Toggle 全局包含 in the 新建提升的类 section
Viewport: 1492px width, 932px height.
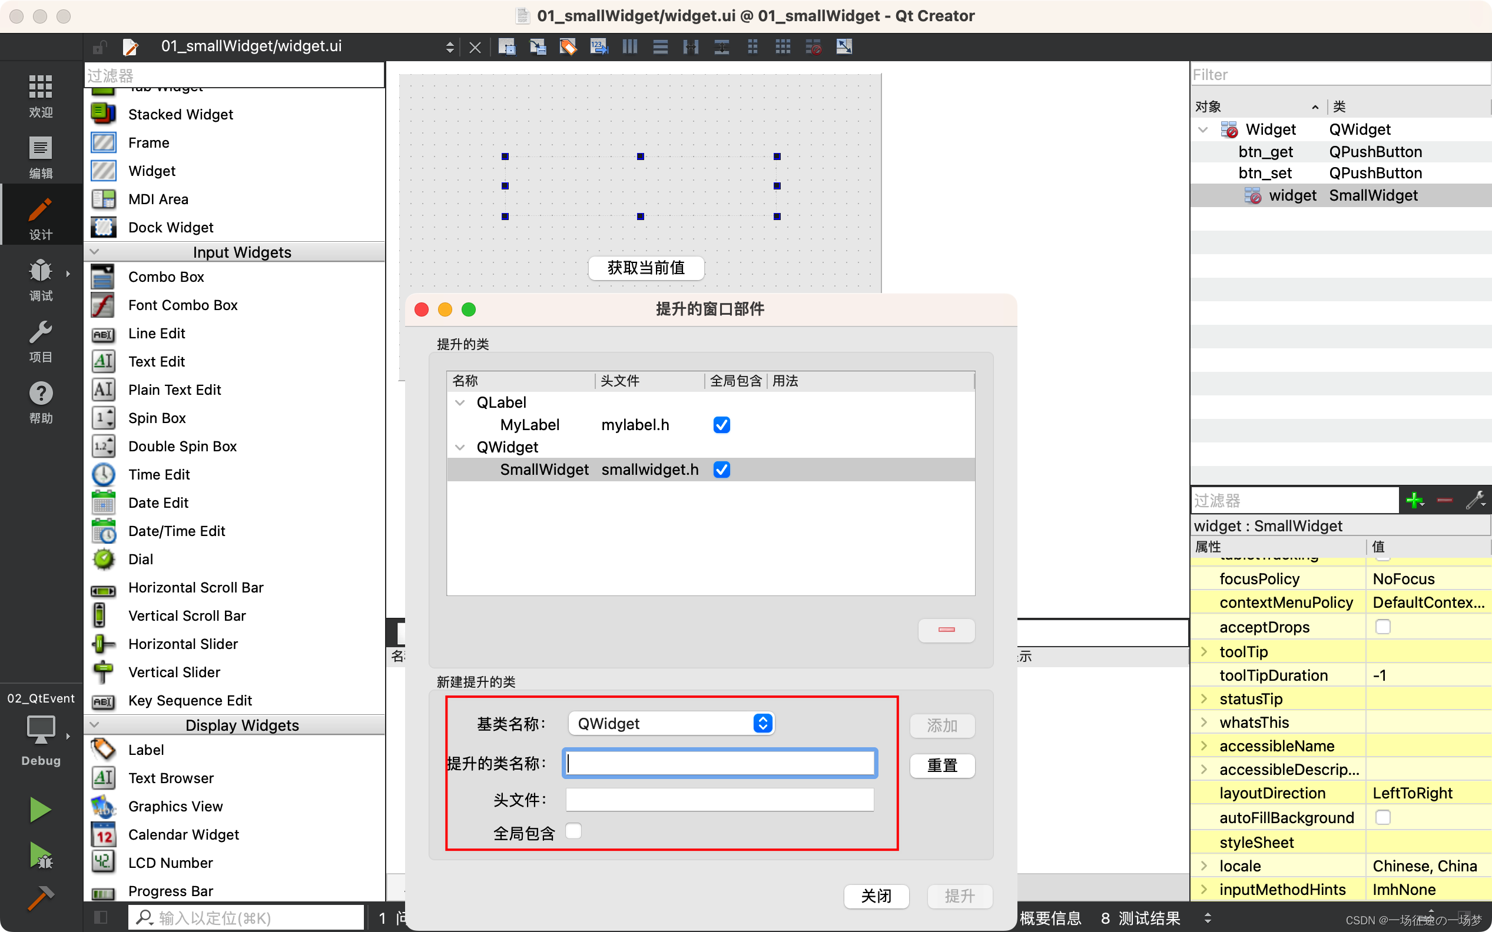pos(573,831)
